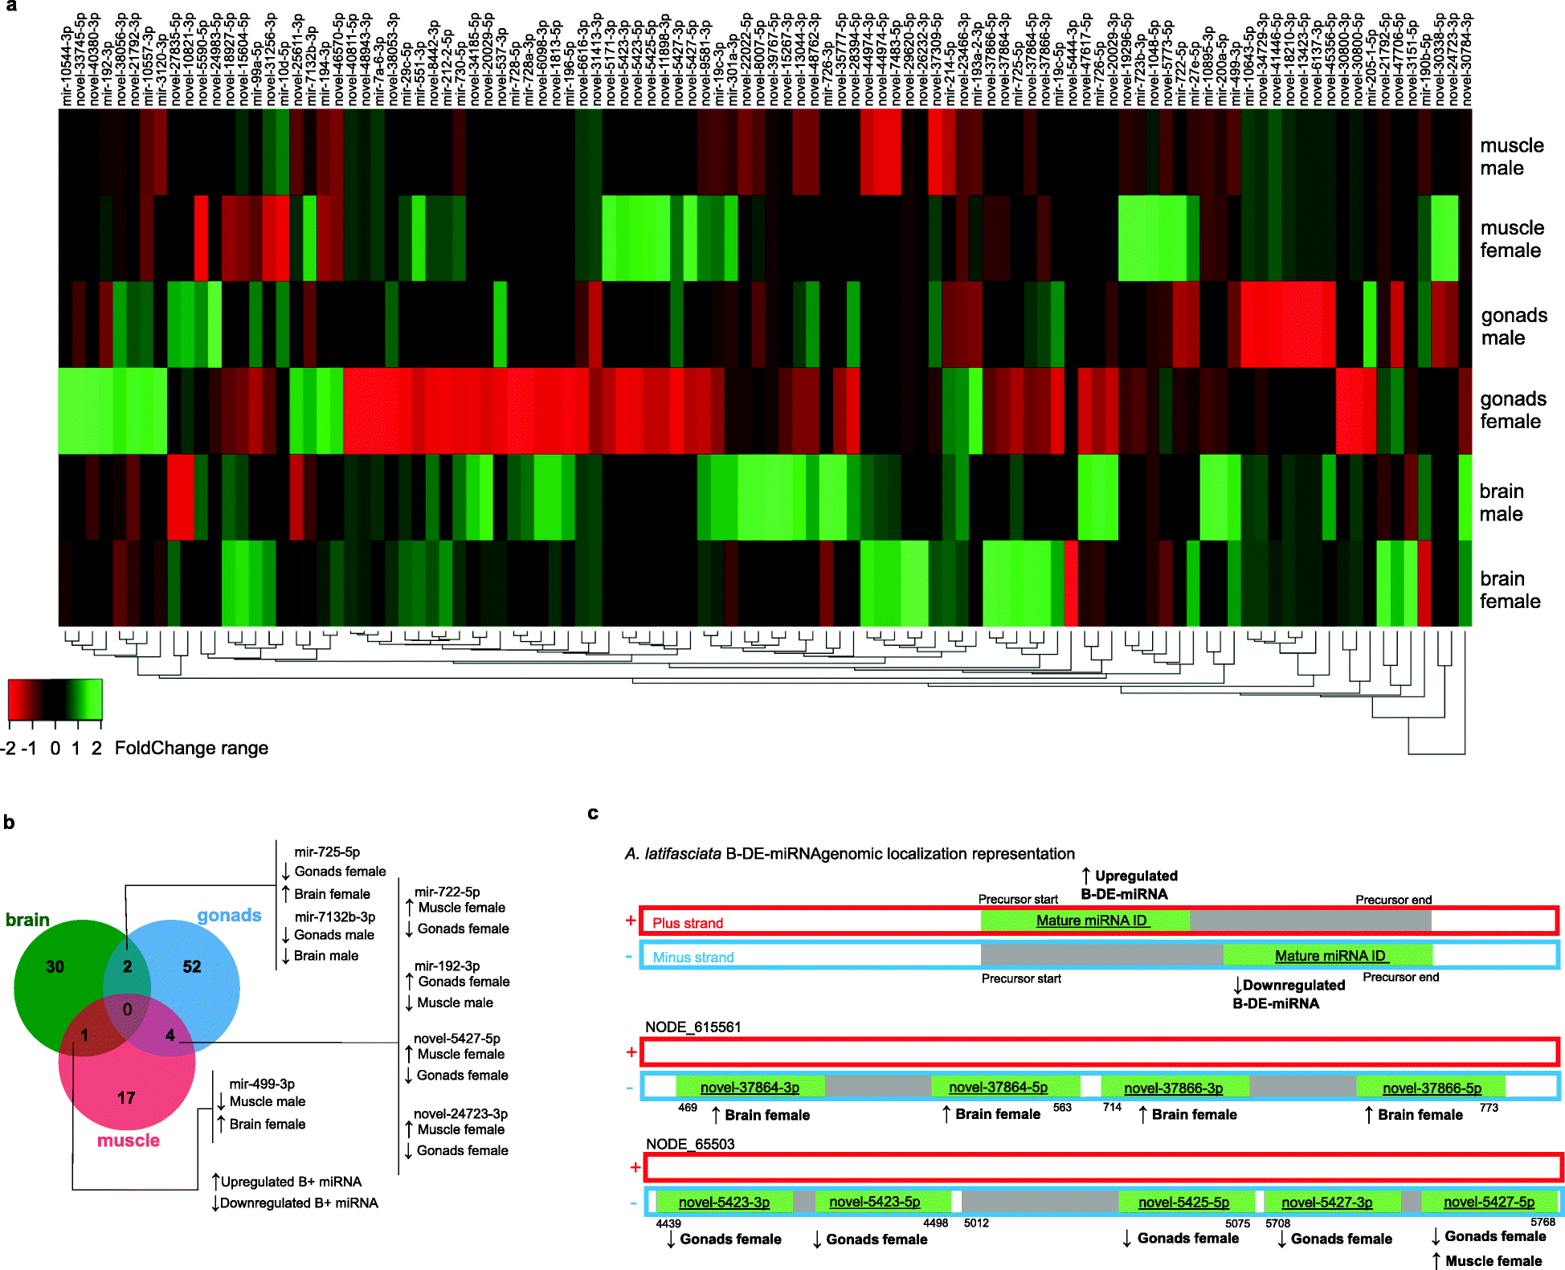The width and height of the screenshot is (1565, 1270).
Task: Click the 'novel-37864-5p' green box
Action: (x=1005, y=1088)
